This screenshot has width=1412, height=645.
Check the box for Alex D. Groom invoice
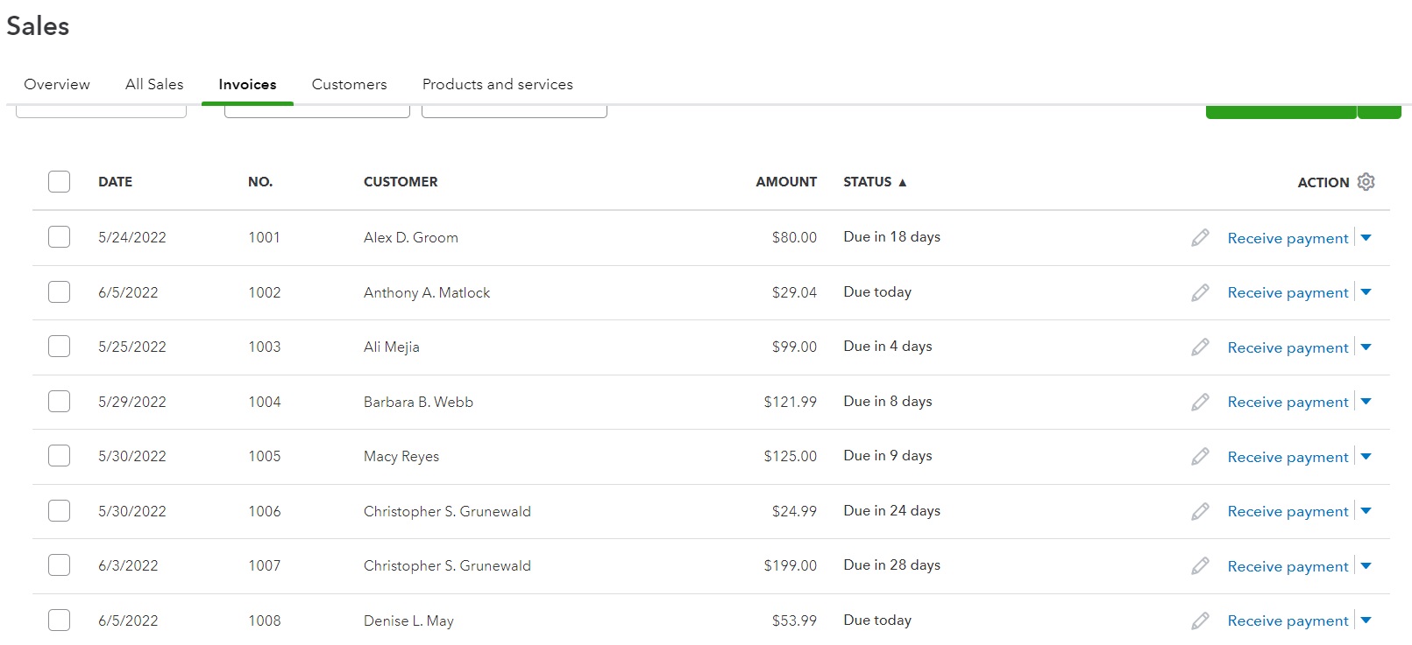click(x=59, y=237)
